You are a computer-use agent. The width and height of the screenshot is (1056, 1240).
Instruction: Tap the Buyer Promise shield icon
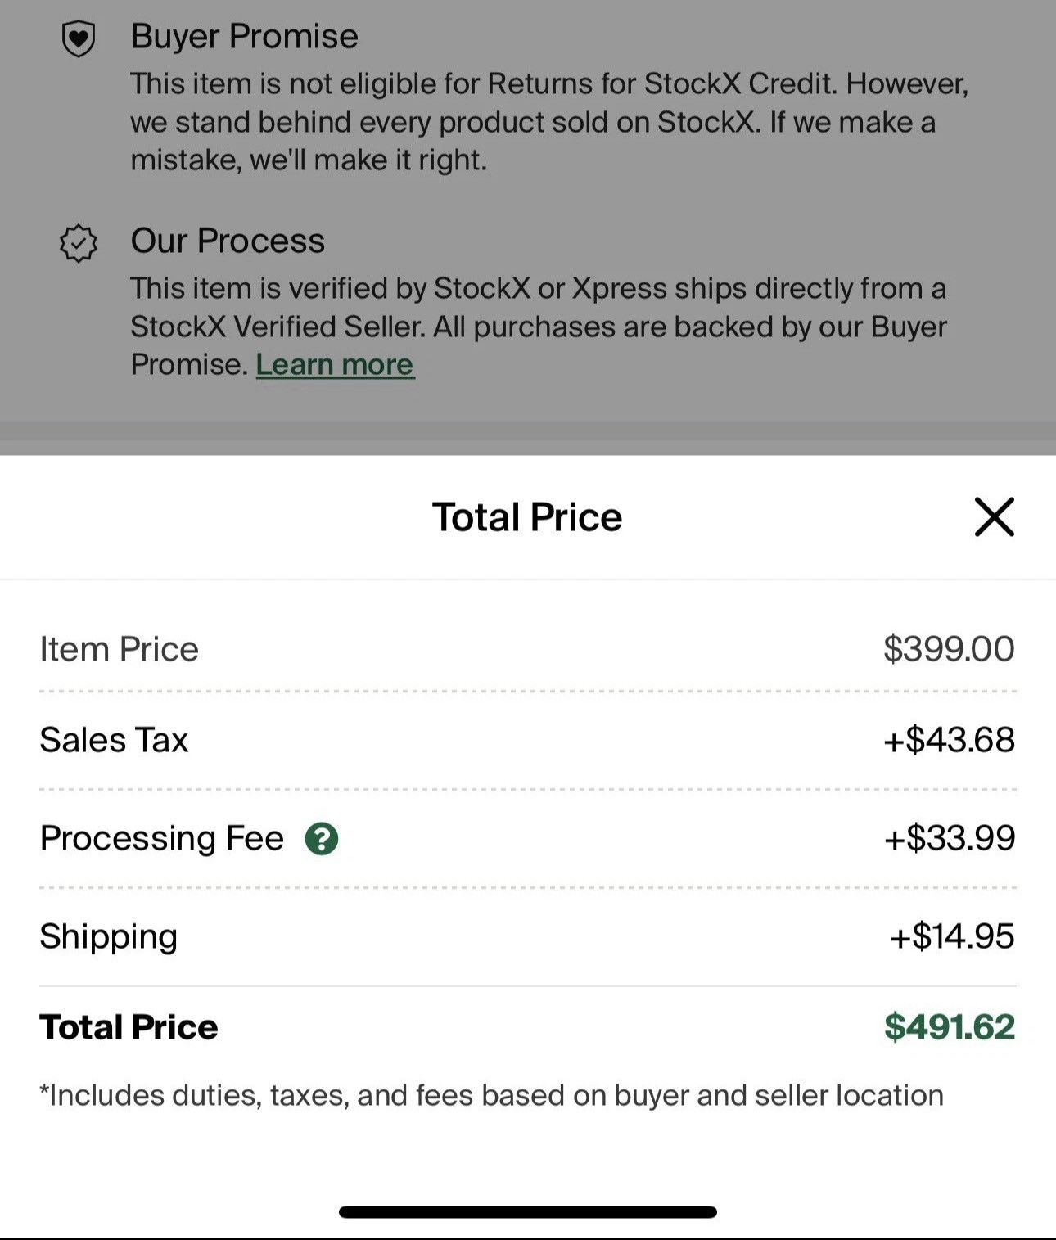coord(79,38)
